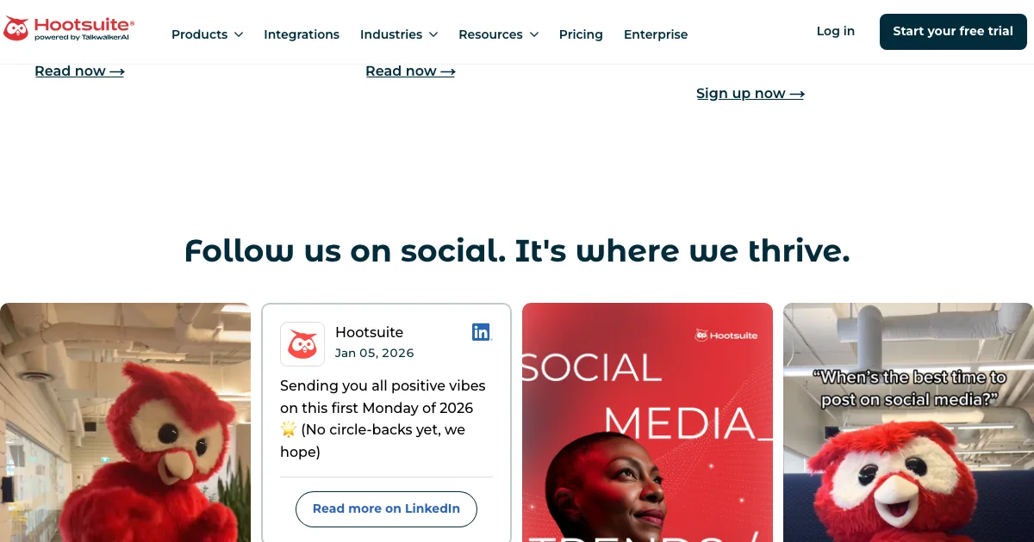Open the red owl mascot office photo

click(x=125, y=422)
